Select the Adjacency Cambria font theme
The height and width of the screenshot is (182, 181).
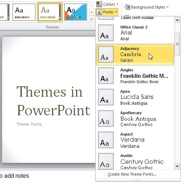pyautogui.click(x=135, y=54)
